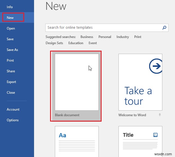
Task: Select the Title blog post template
Action: point(140,142)
